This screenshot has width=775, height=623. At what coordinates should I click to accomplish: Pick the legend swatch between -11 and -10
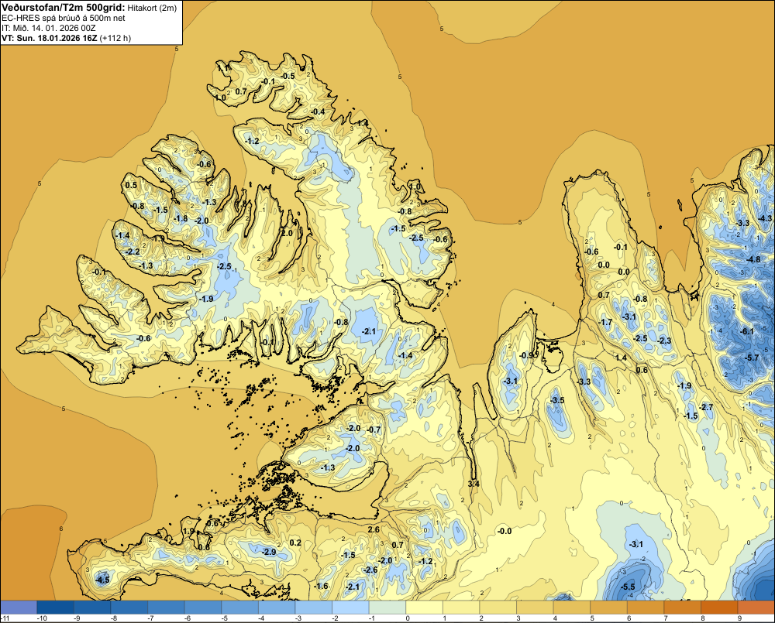tap(19, 608)
